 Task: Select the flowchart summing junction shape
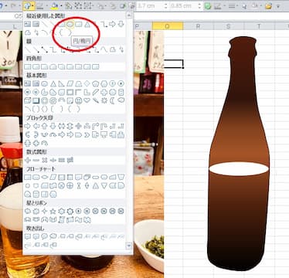(62, 185)
